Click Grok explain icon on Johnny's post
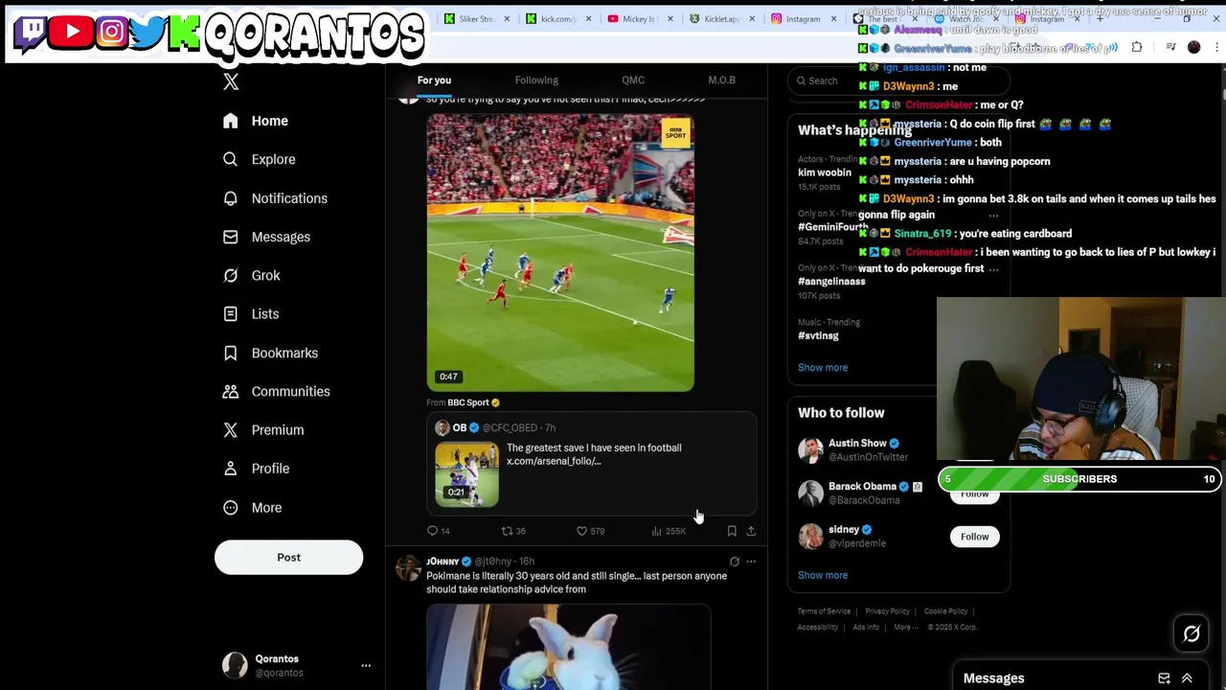 coord(735,562)
